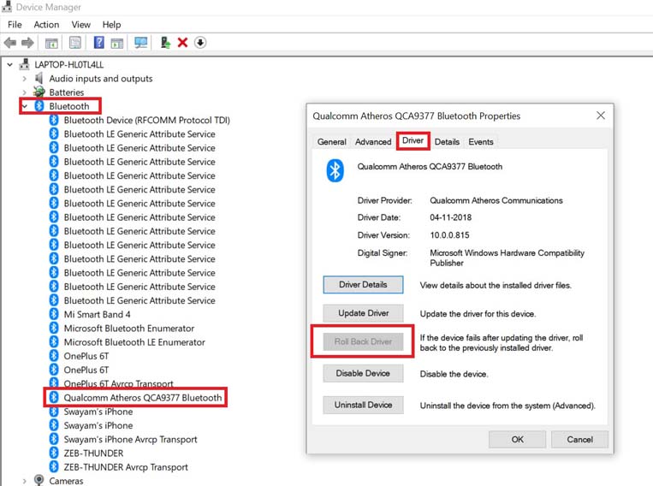The width and height of the screenshot is (653, 486).
Task: Click the Update Driver button
Action: point(363,313)
